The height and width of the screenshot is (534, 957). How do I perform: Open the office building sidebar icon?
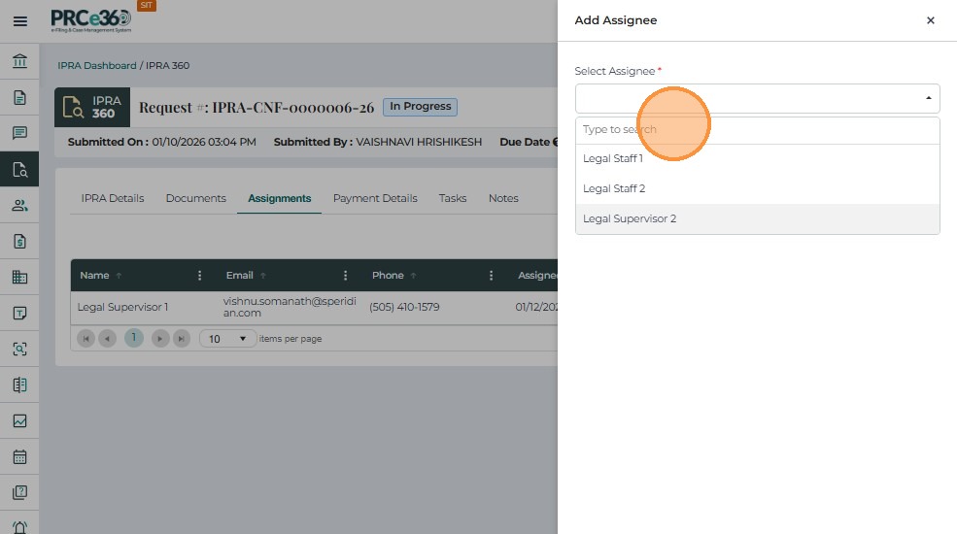click(19, 278)
